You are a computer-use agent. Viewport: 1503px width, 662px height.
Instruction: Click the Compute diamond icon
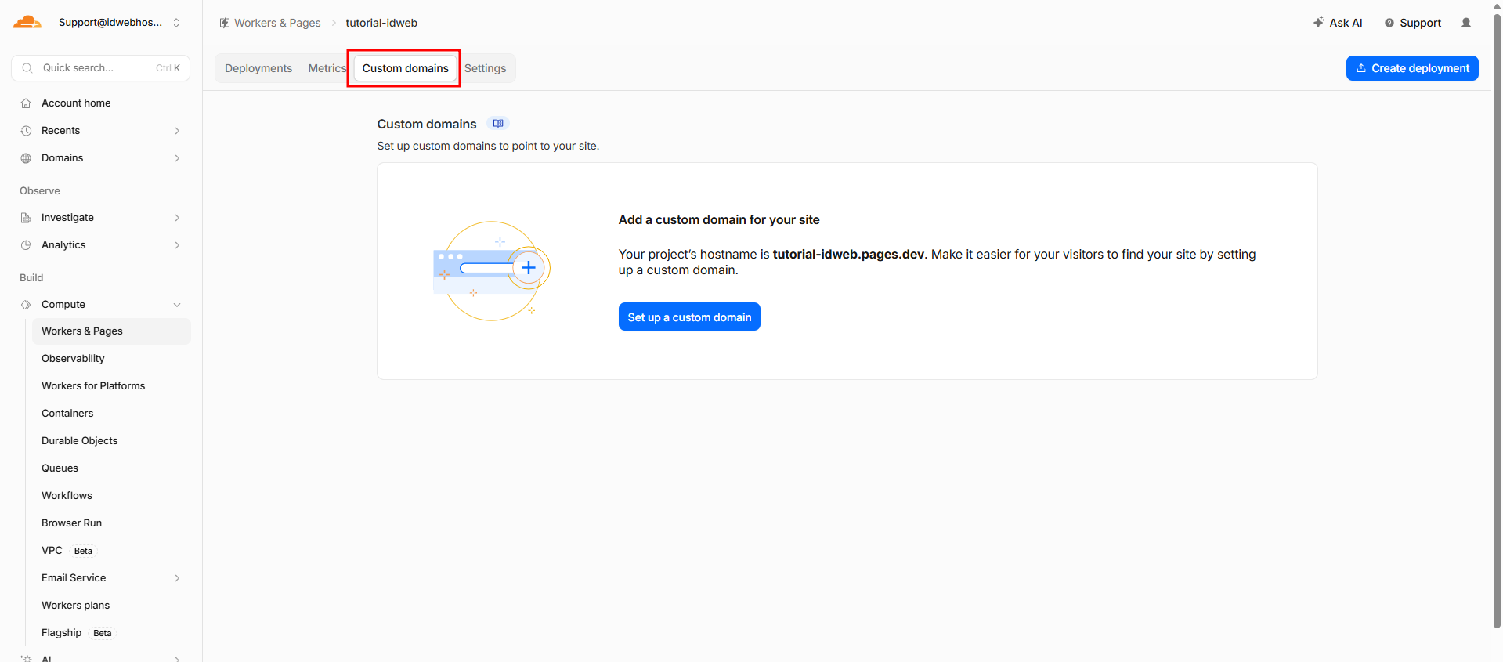[26, 305]
